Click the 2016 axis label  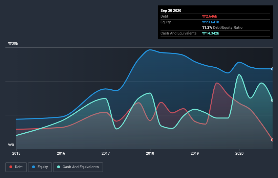tap(61, 153)
